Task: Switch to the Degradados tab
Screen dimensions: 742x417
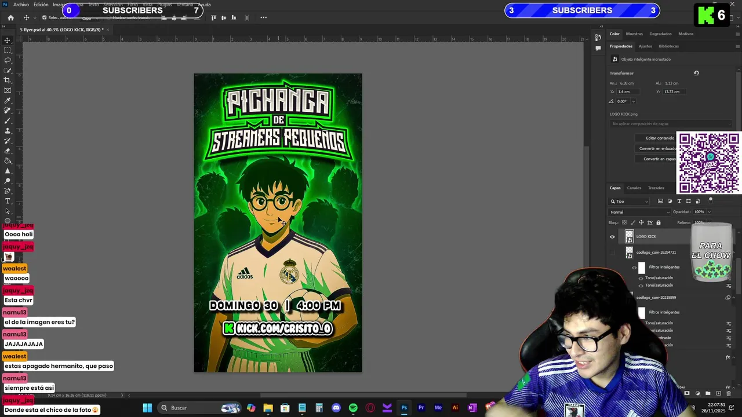Action: [660, 34]
